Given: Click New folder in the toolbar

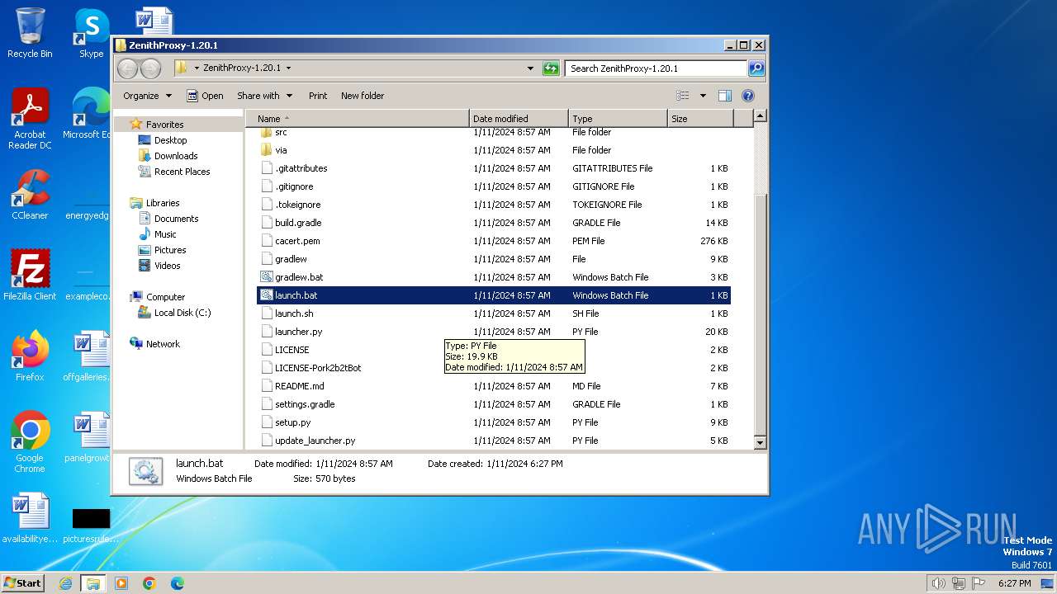Looking at the screenshot, I should [x=363, y=96].
